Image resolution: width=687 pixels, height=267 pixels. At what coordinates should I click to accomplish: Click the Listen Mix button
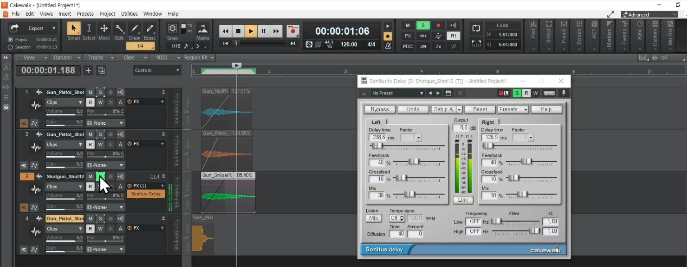pos(373,218)
